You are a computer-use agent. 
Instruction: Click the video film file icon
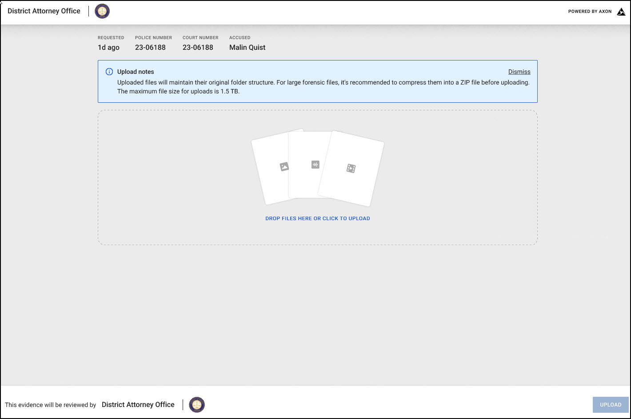tap(351, 168)
